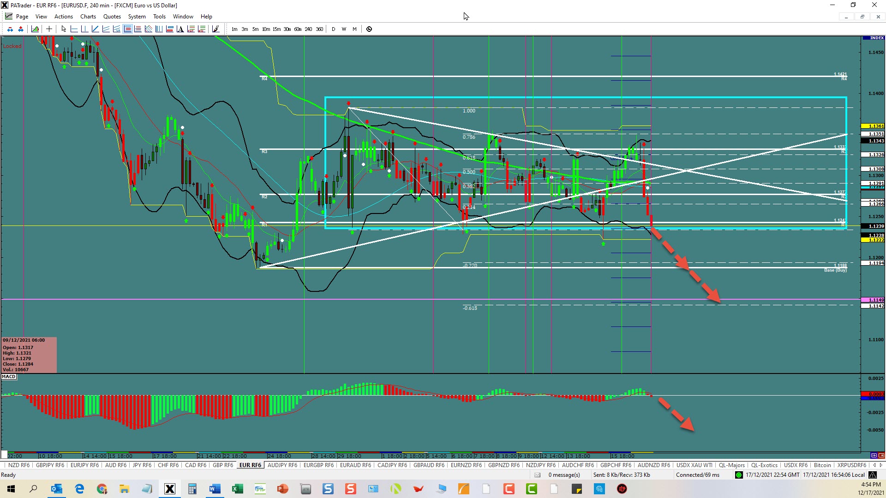Viewport: 886px width, 498px height.
Task: Switch chart to 240 minute timeframe
Action: [x=308, y=29]
